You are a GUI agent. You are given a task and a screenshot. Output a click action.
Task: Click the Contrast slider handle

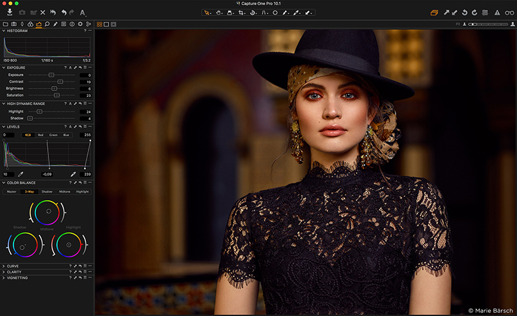click(x=60, y=81)
